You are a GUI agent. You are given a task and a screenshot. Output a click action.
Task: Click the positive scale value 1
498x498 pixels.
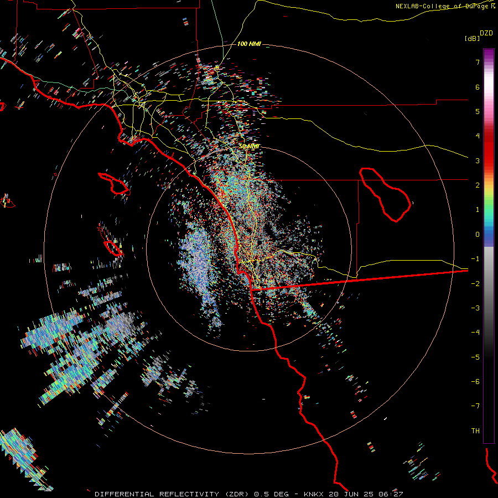[478, 210]
